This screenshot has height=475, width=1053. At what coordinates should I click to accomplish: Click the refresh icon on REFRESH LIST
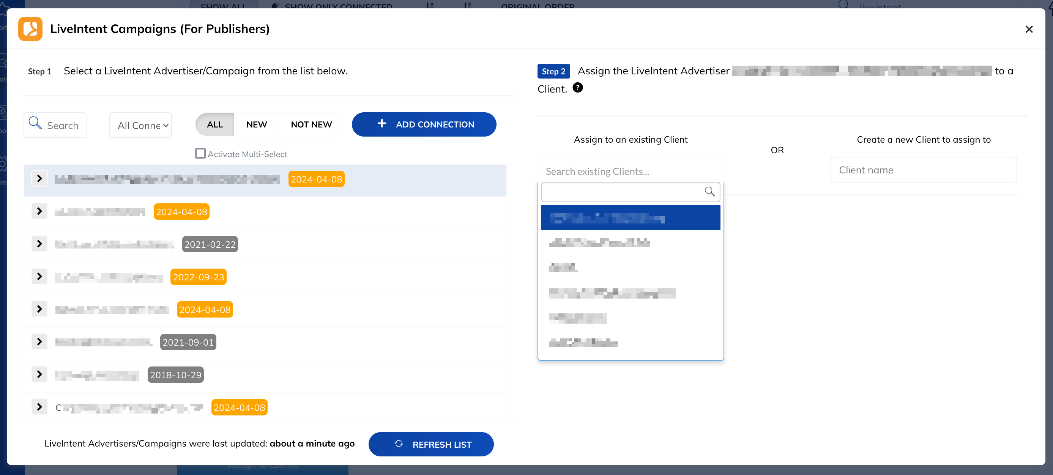pos(398,444)
